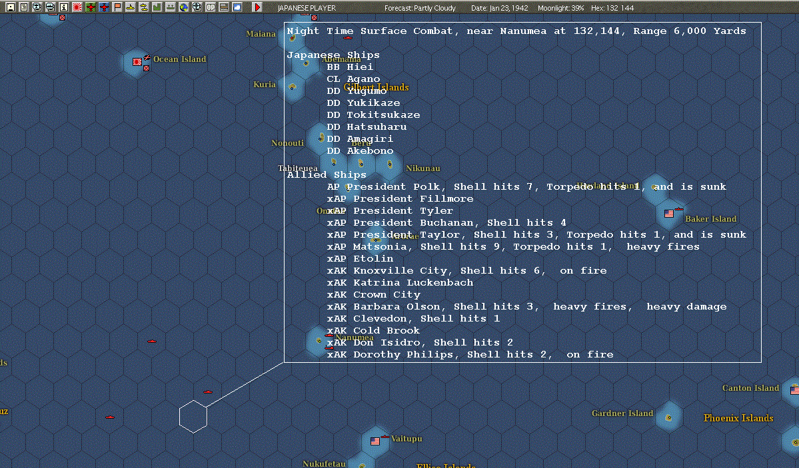This screenshot has height=468, width=799.
Task: Click the globe toolbar icon
Action: (183, 7)
